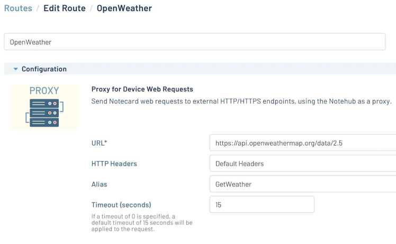
Task: Click the PROXY word in the illustration
Action: coord(44,91)
